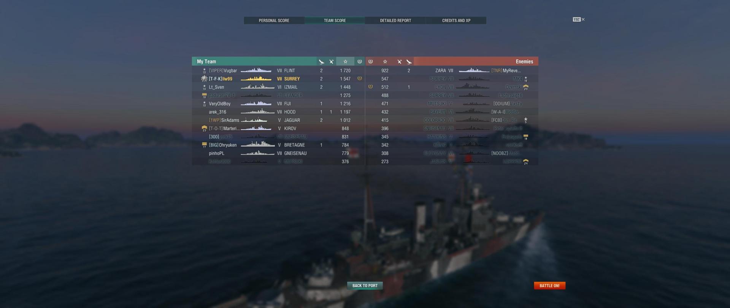Select player Lt_Sven in My Team list
The image size is (730, 308).
pyautogui.click(x=216, y=87)
